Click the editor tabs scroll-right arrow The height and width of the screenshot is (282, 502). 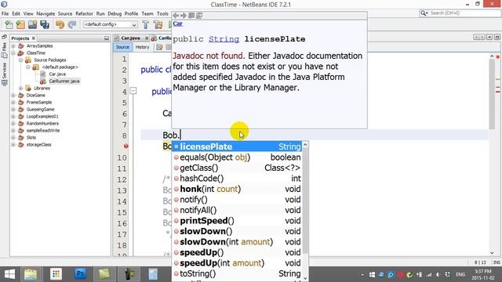(x=482, y=37)
